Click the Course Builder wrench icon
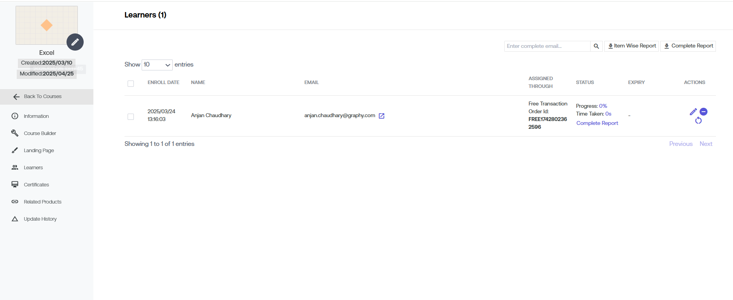The width and height of the screenshot is (733, 300). tap(15, 133)
